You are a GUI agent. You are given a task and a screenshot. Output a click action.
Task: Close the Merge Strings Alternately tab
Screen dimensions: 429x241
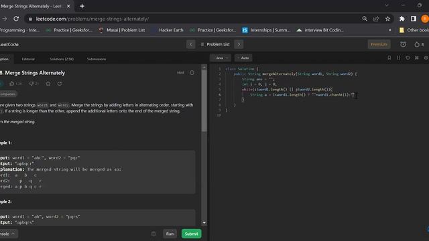point(68,6)
